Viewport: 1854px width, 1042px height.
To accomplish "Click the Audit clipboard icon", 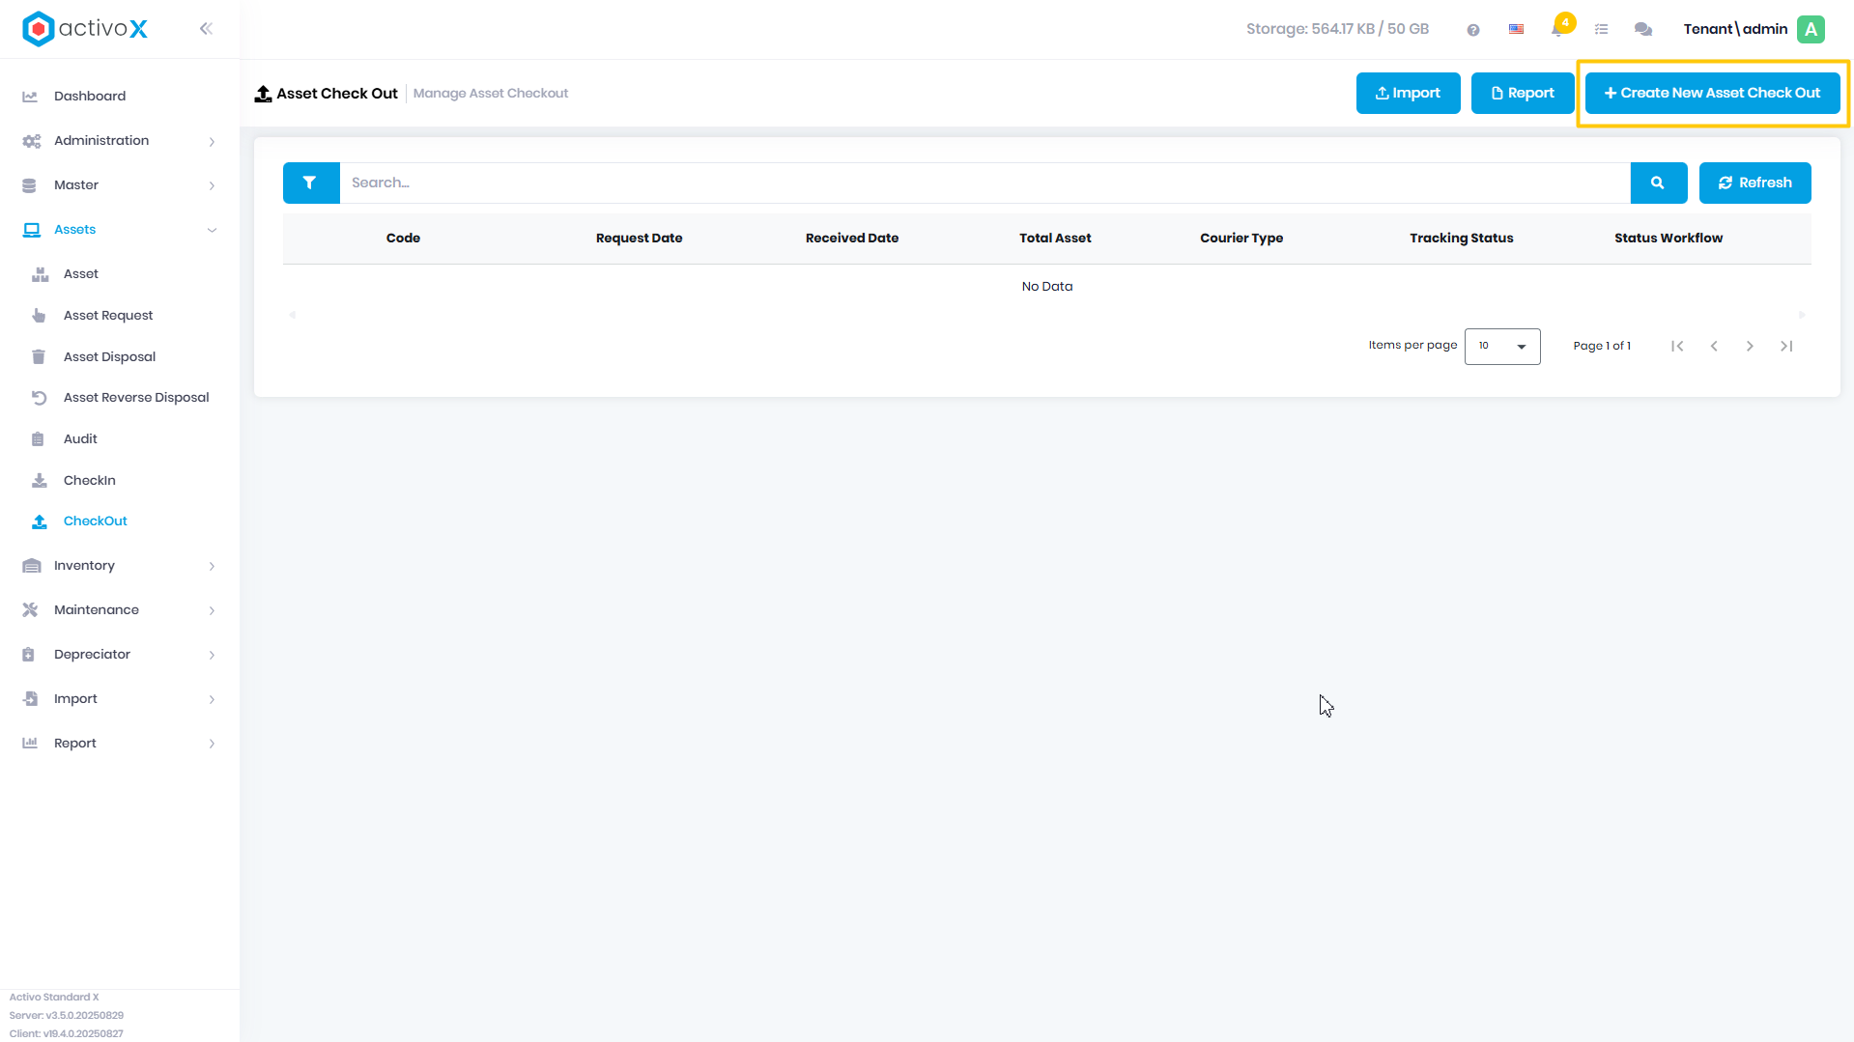I will click(38, 439).
